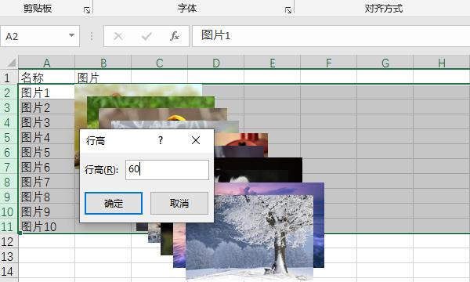Open the Font group dialog launcher

[288, 10]
